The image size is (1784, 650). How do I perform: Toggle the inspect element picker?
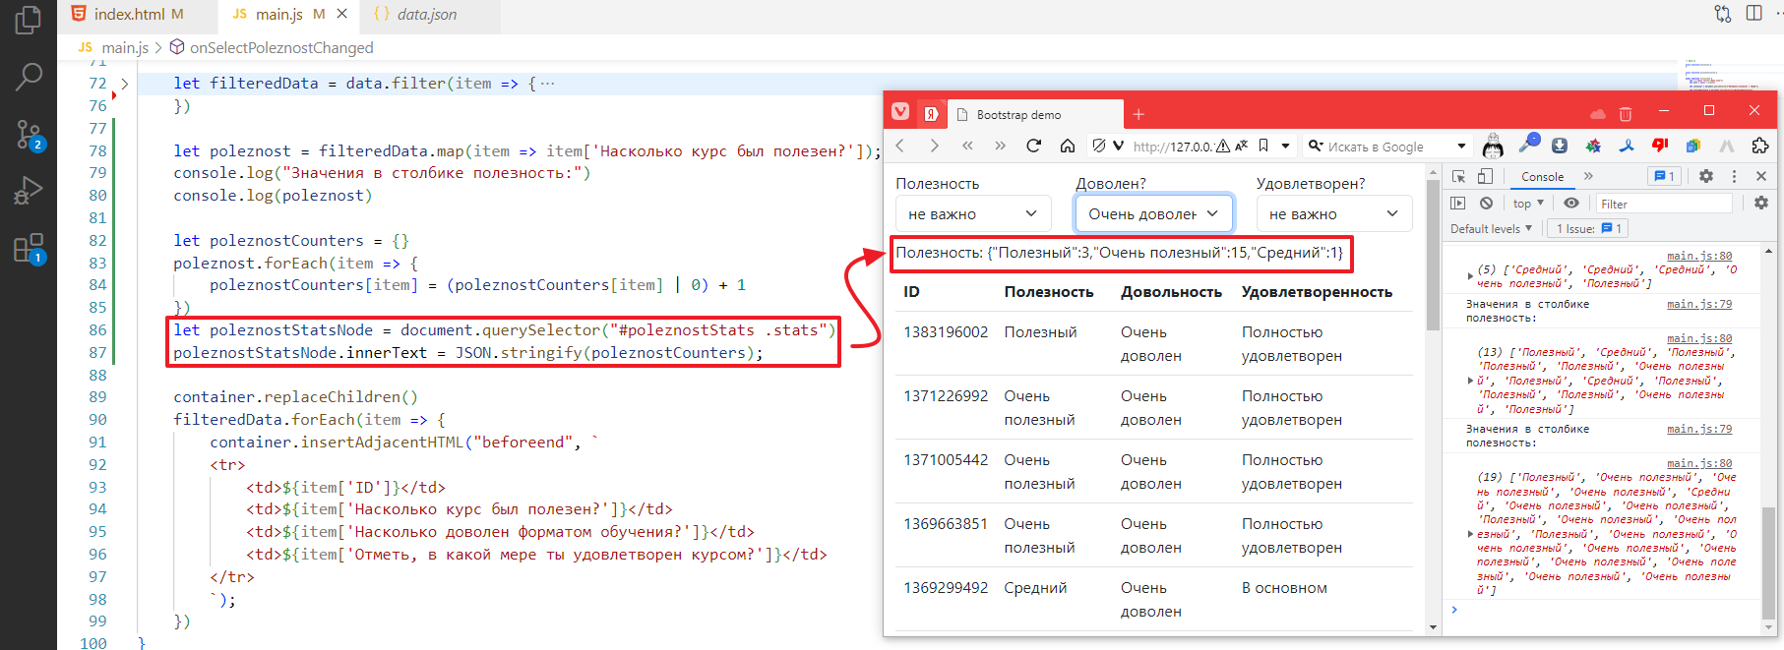1458,176
